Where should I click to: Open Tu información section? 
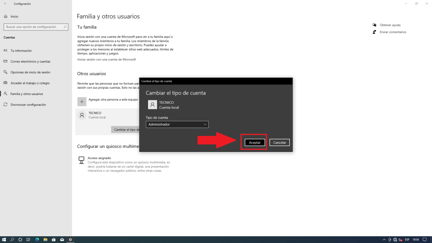tap(21, 51)
